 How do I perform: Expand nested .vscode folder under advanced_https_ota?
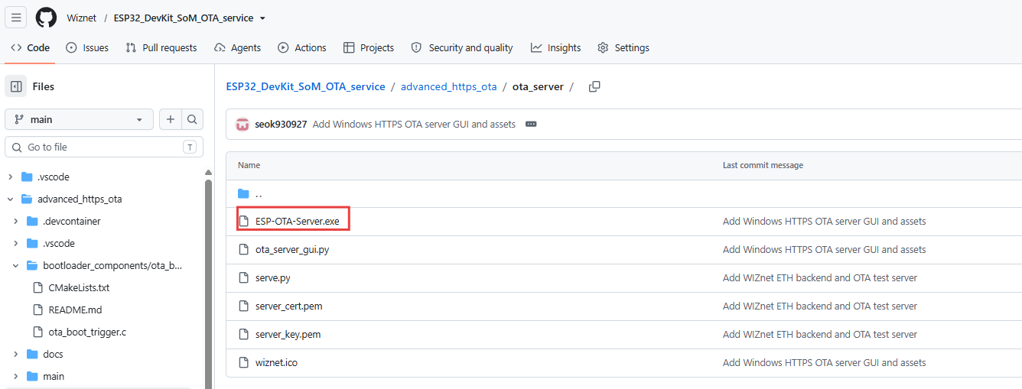point(16,243)
